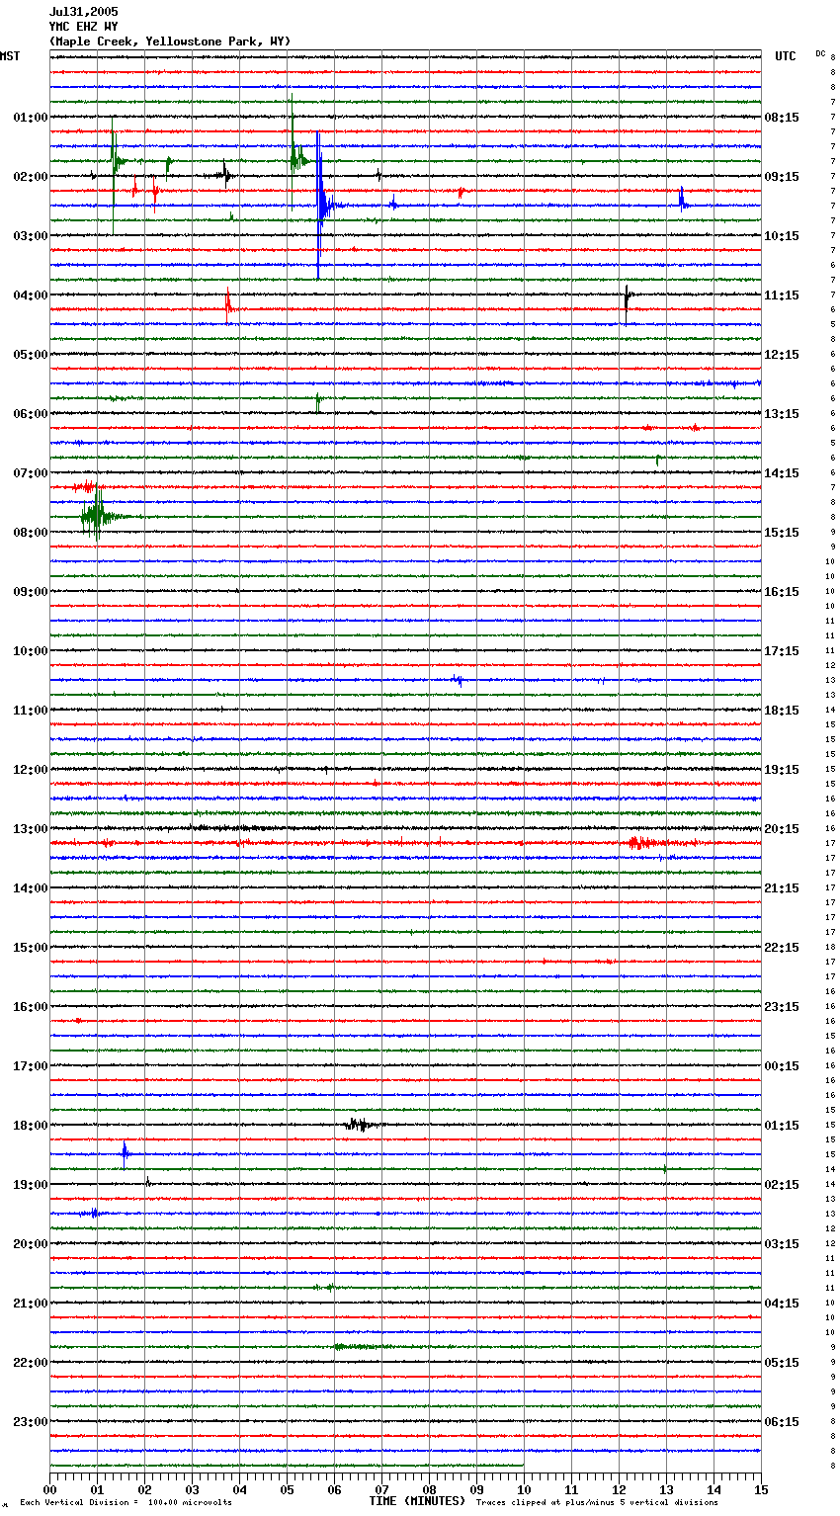The width and height of the screenshot is (840, 1516).
Task: Click the '10:00' MST time label
Action: click(31, 651)
